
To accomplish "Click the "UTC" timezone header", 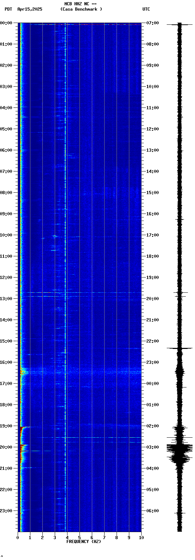I will click(146, 9).
